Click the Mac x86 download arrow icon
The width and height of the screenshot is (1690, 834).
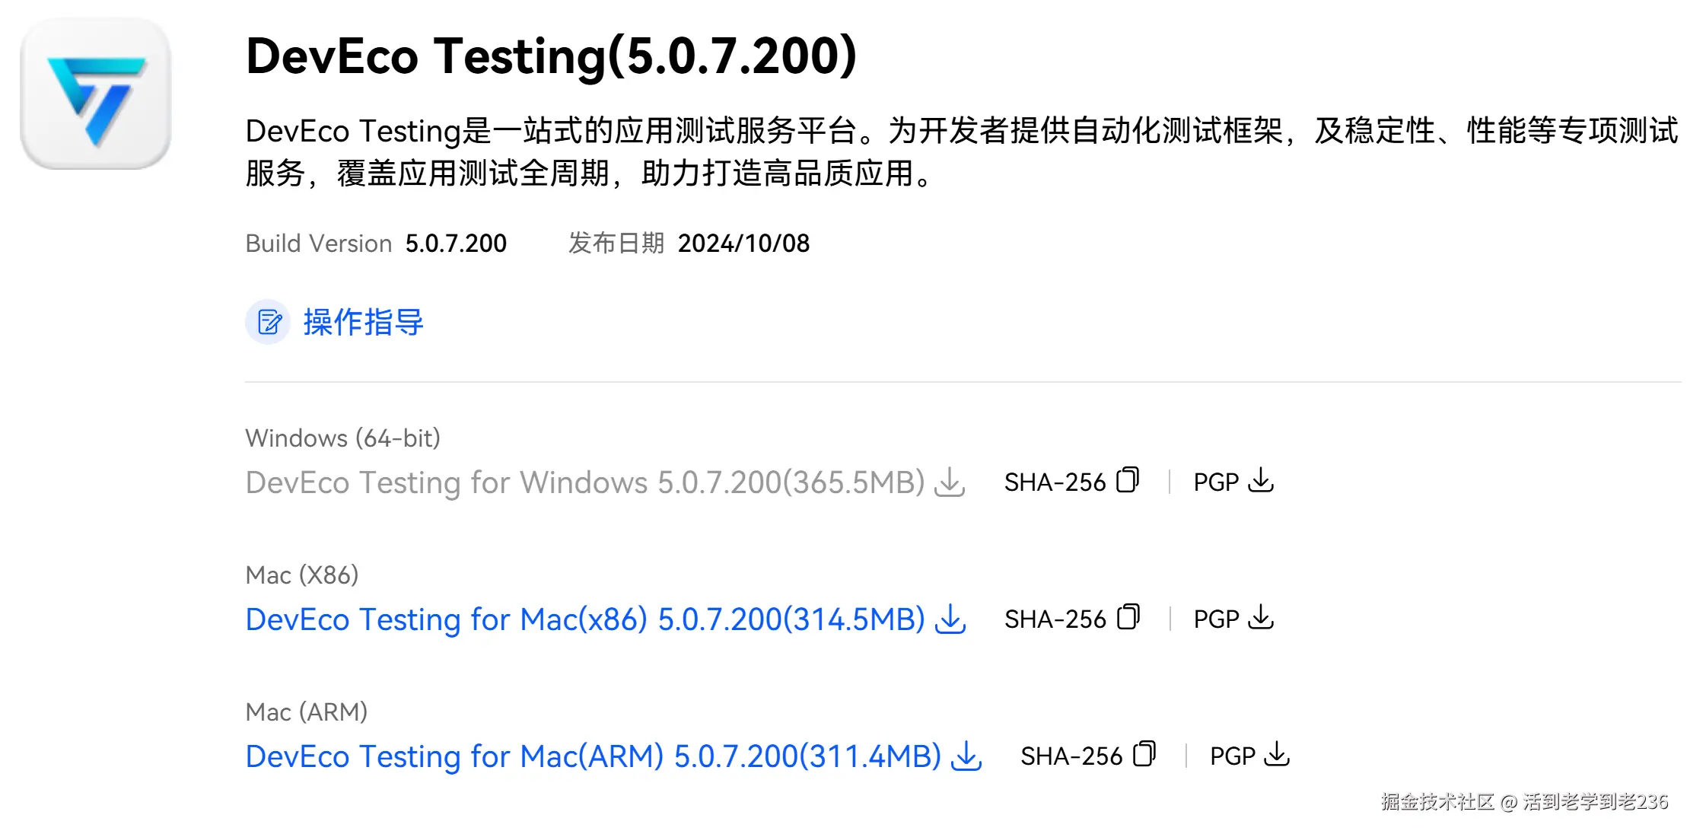tap(950, 619)
